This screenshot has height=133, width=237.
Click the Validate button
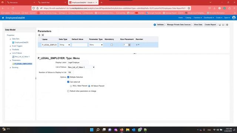160,25
